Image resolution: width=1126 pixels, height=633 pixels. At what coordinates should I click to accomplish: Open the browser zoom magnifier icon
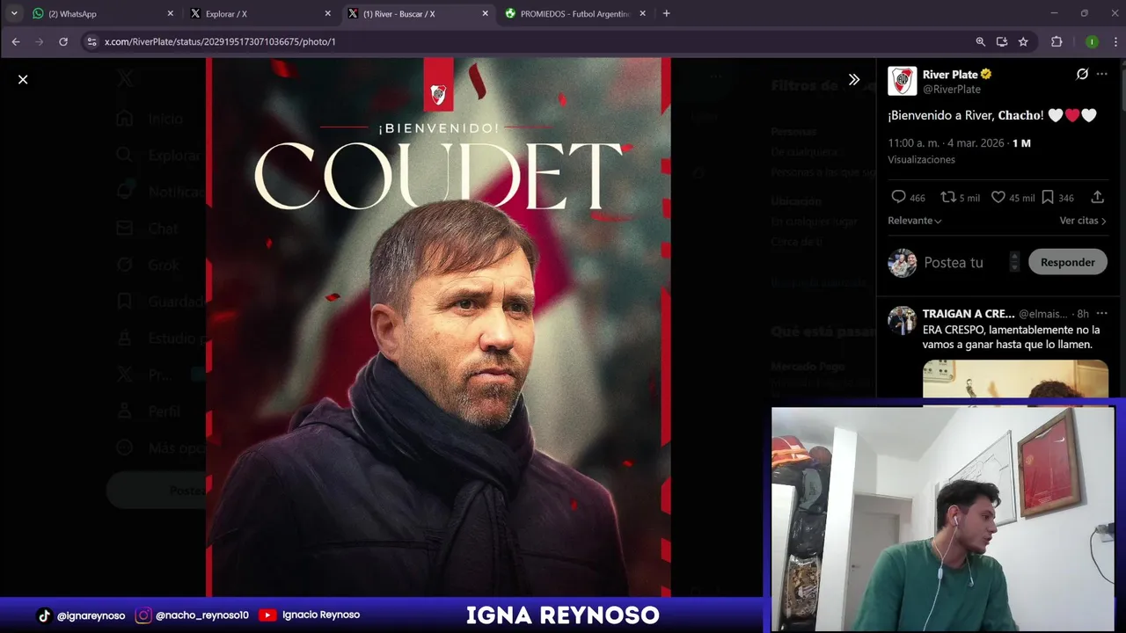(980, 41)
